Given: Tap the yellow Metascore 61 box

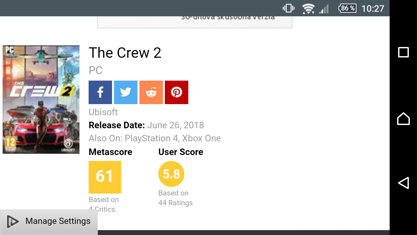Looking at the screenshot, I should click(105, 177).
